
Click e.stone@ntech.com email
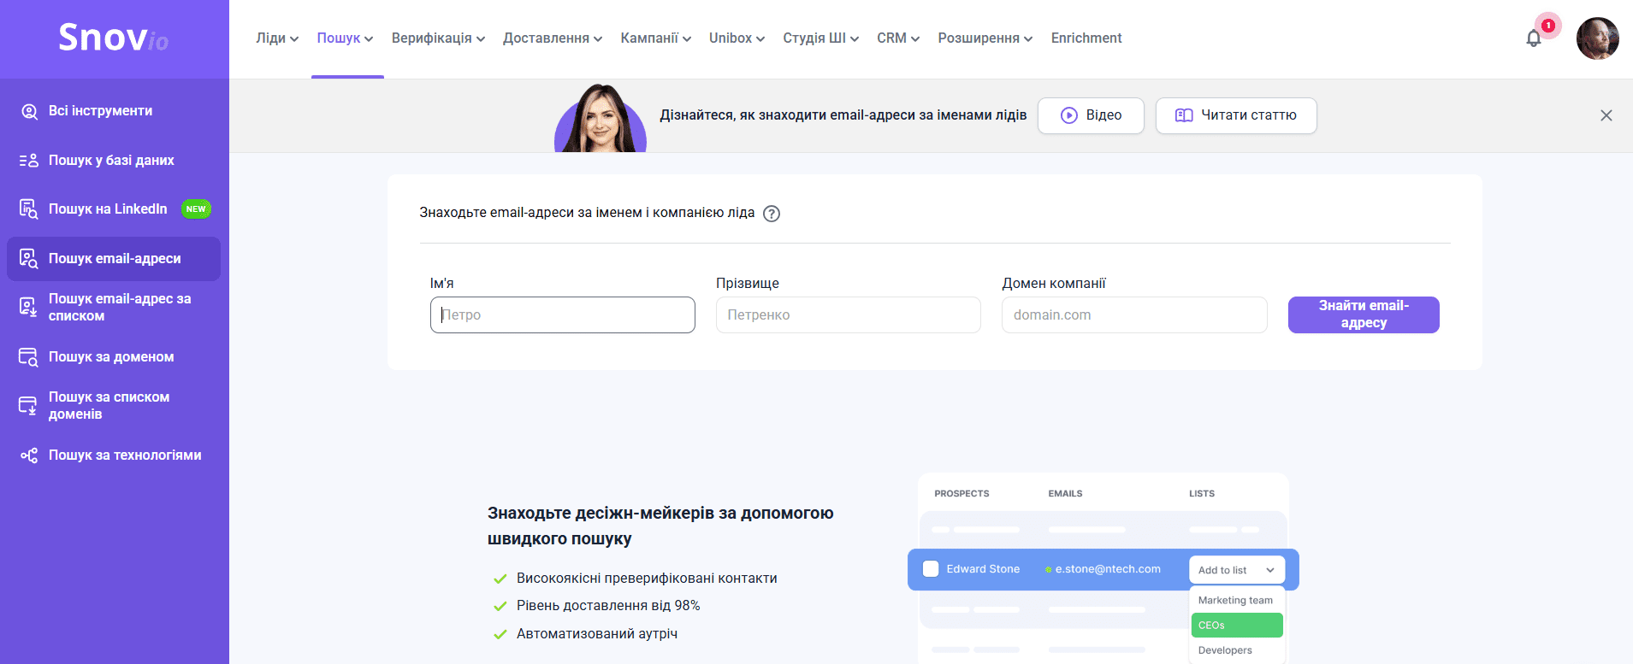[1108, 569]
